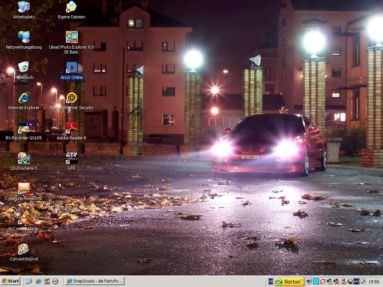
Task: Select the CD-Druckerei 5 icon
Action: coord(24,158)
